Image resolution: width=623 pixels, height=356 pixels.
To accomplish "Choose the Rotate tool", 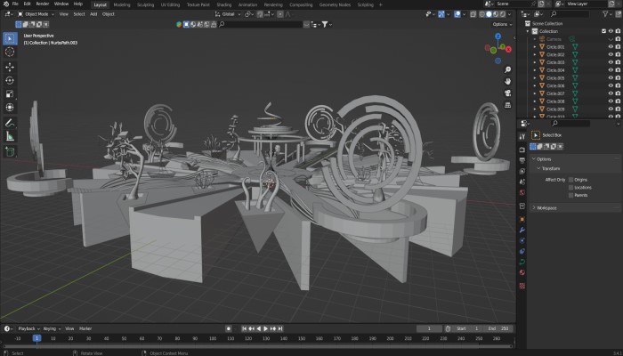I will coord(10,80).
